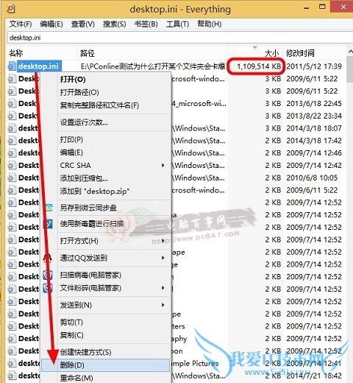Click the file icon of the selected desktop.ini
353x383 pixels.
pyautogui.click(x=12, y=66)
